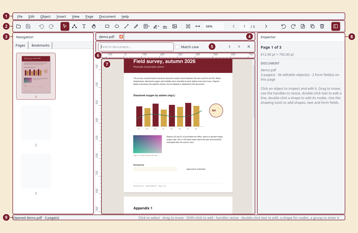Image resolution: width=358 pixels, height=233 pixels.
Task: Click the Find in document field
Action: pyautogui.click(x=136, y=47)
